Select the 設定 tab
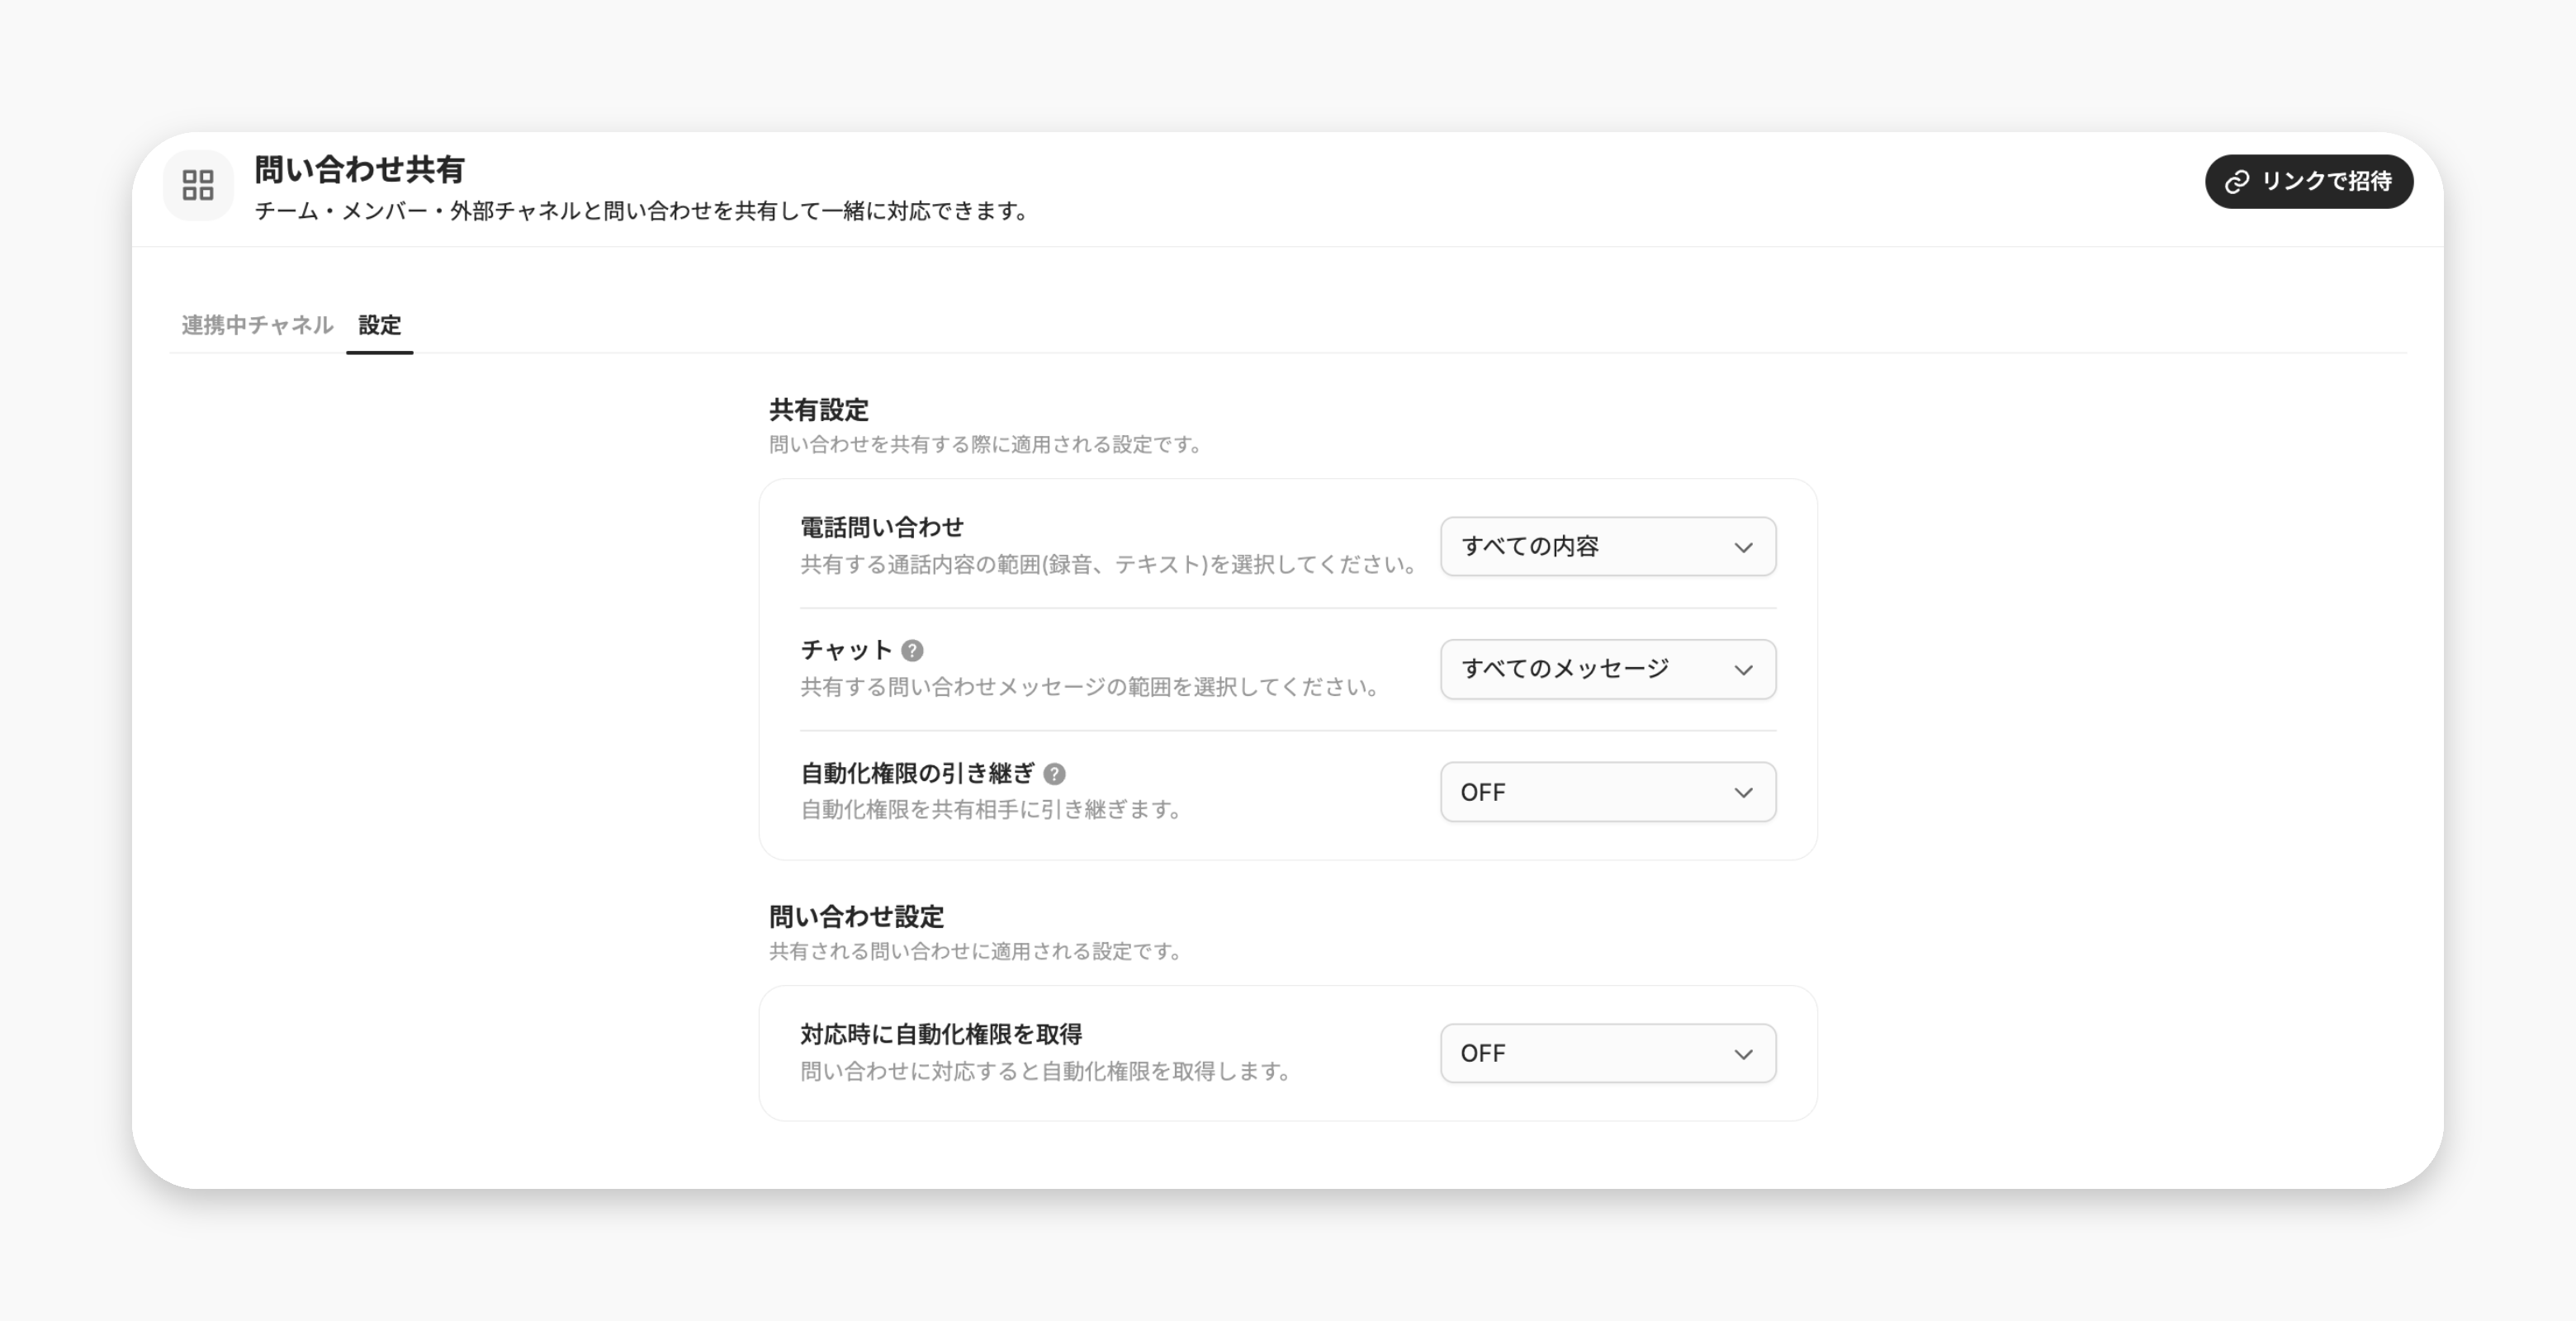 click(380, 325)
